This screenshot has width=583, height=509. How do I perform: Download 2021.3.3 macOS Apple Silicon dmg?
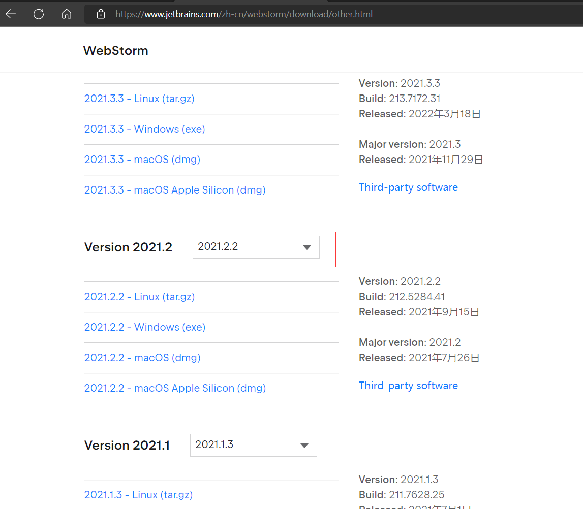click(x=175, y=190)
